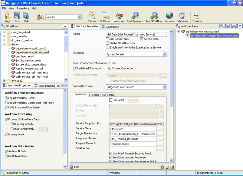Click the Help question mark icon at bottom
Screen dimensions: 243x176
(71, 167)
